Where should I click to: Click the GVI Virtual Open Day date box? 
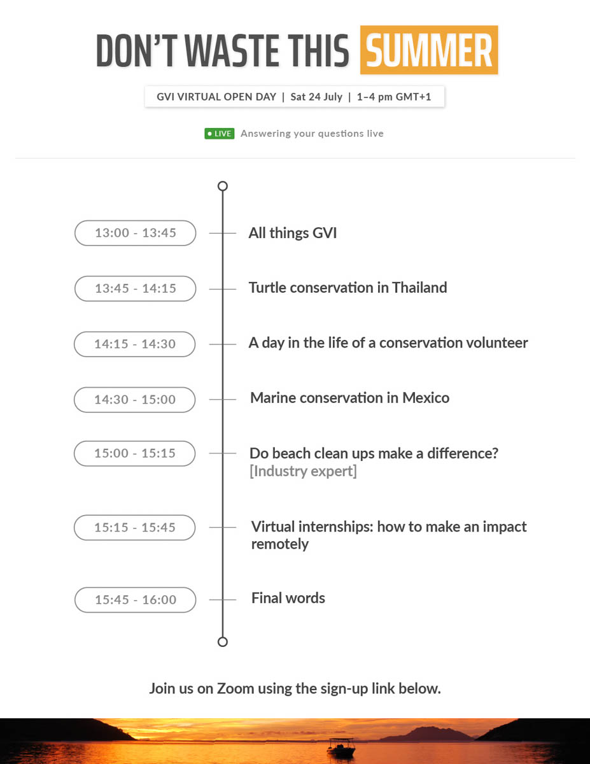294,97
